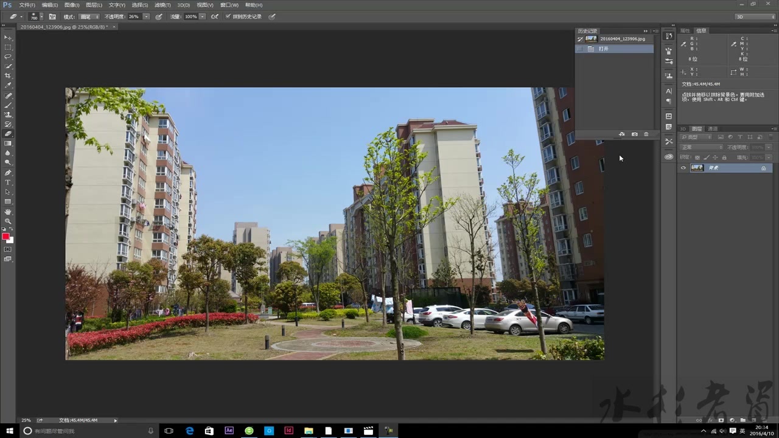Create new snapshot in History panel
The width and height of the screenshot is (779, 438).
tap(634, 134)
